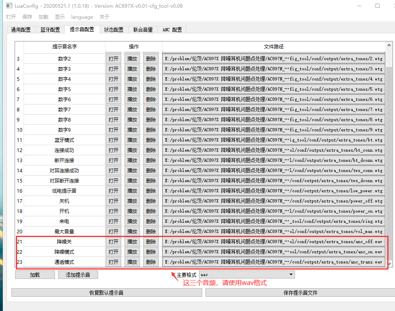
Task: Switch to the 联合音量 tab
Action: [x=143, y=30]
